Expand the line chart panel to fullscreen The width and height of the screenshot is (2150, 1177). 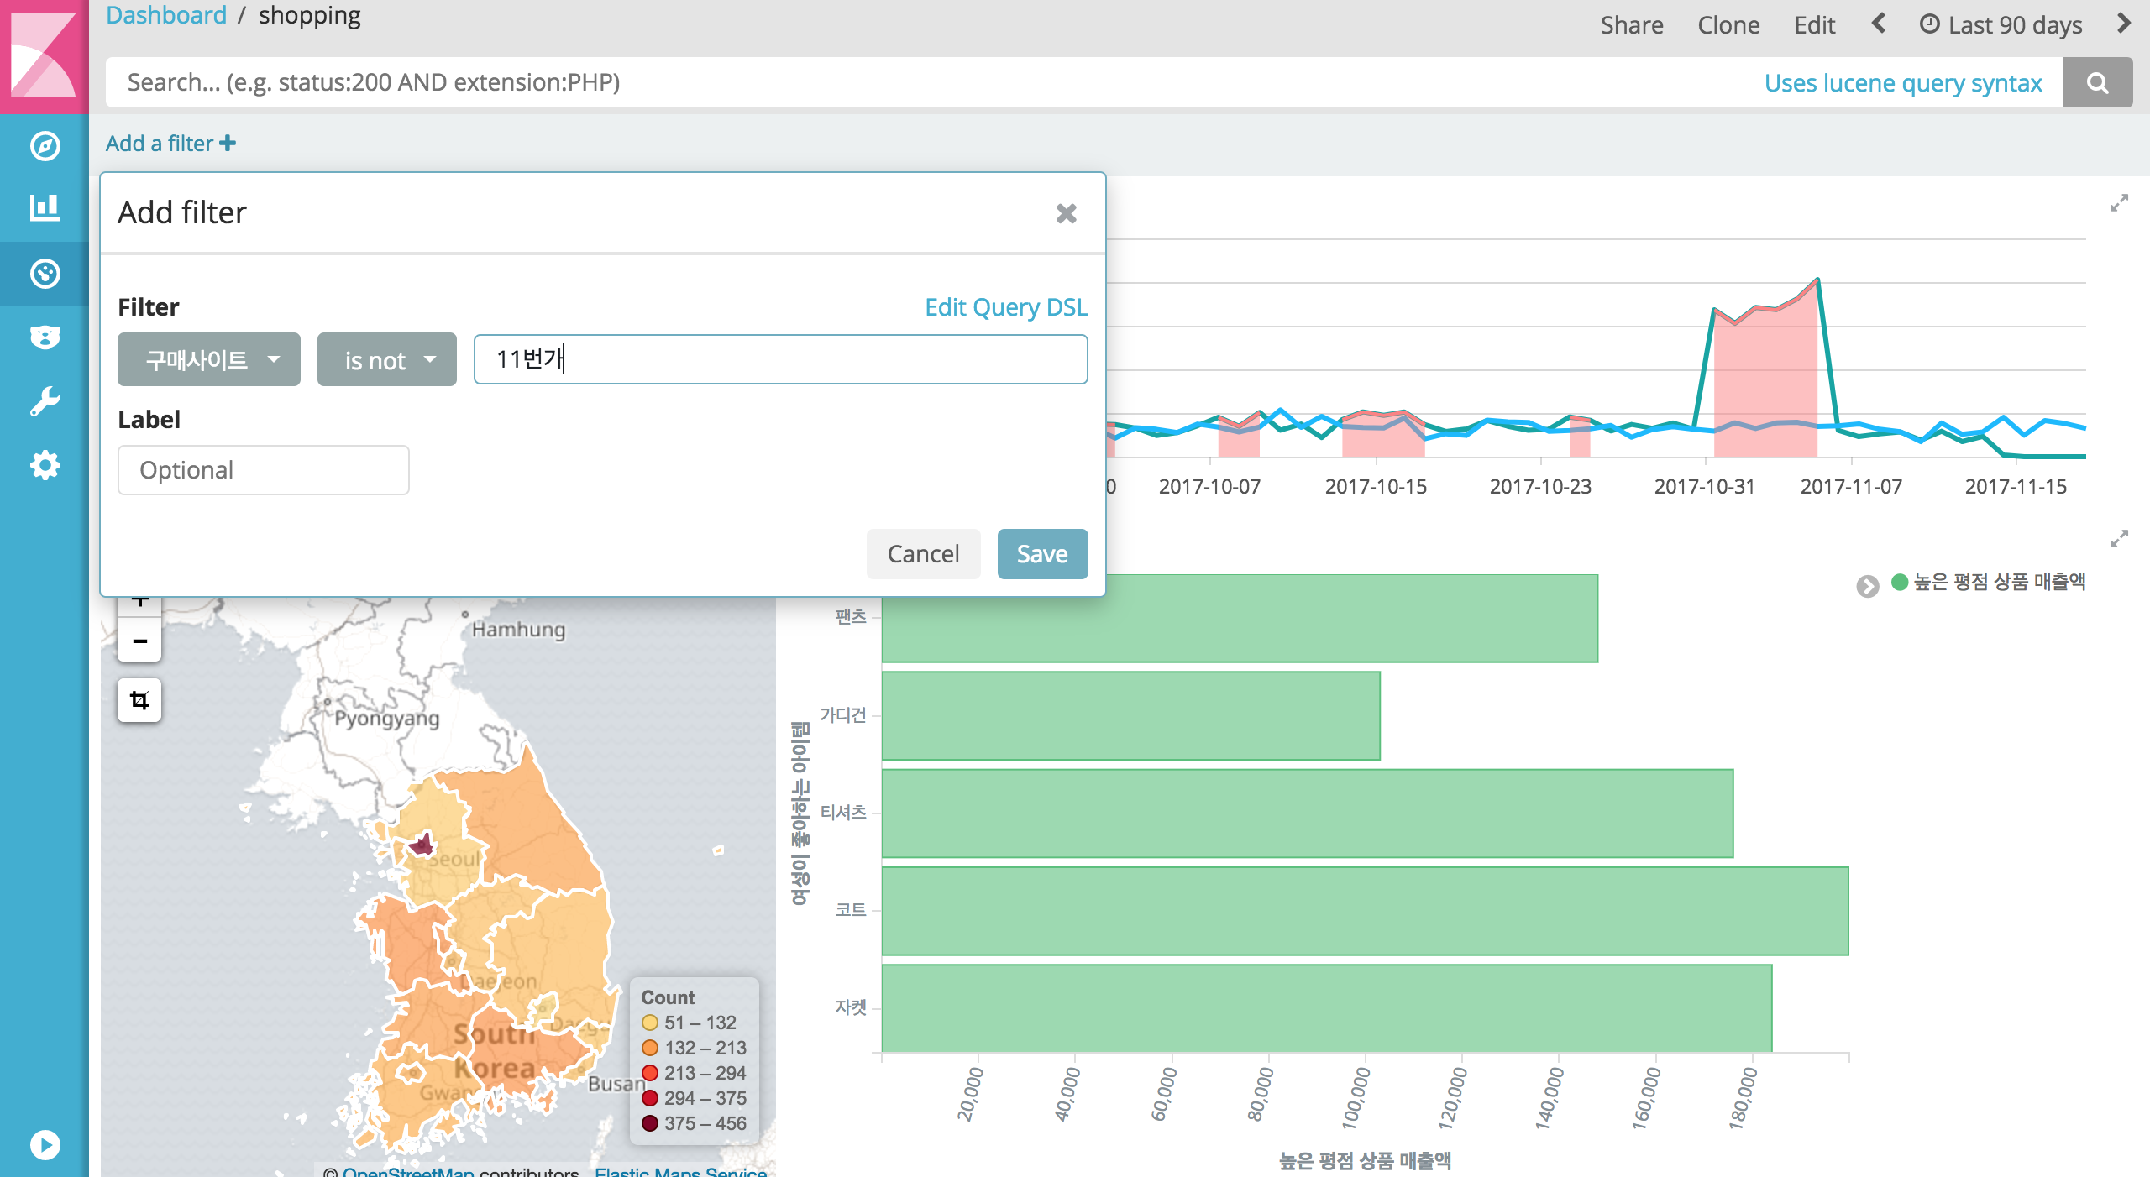point(2119,203)
